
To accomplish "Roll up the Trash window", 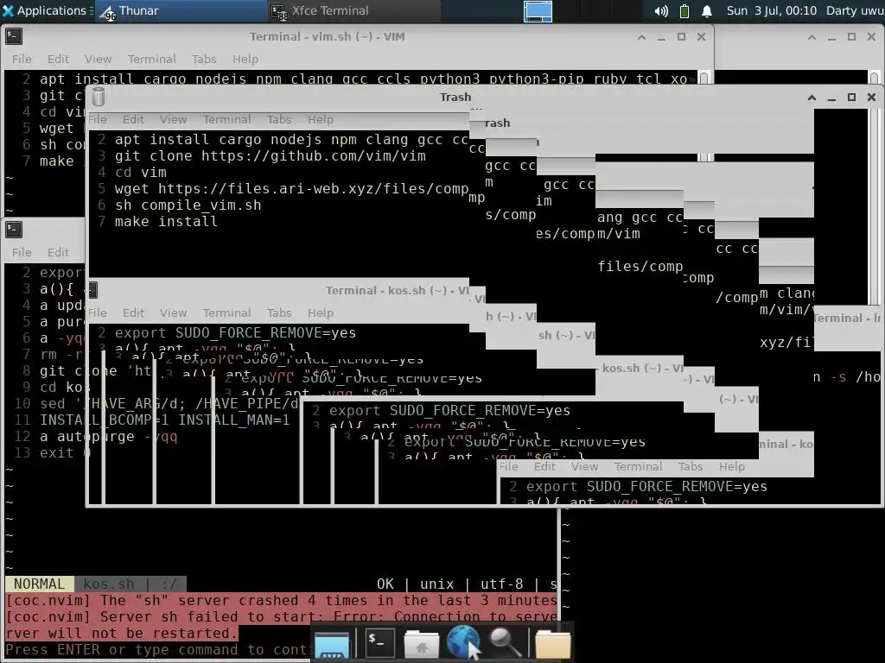I will [x=812, y=98].
